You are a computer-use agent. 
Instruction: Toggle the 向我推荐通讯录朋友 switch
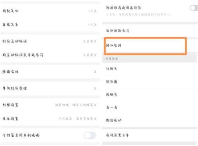coord(193,8)
